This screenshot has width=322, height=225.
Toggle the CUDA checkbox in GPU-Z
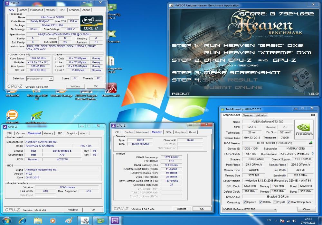pyautogui.click(x=260, y=202)
